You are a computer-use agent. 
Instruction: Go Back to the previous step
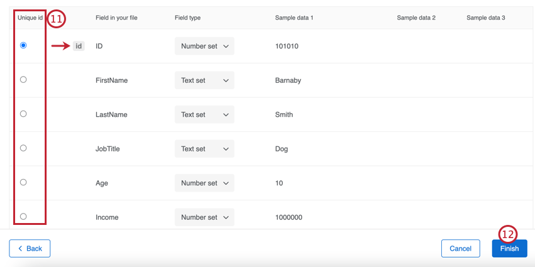click(x=30, y=248)
